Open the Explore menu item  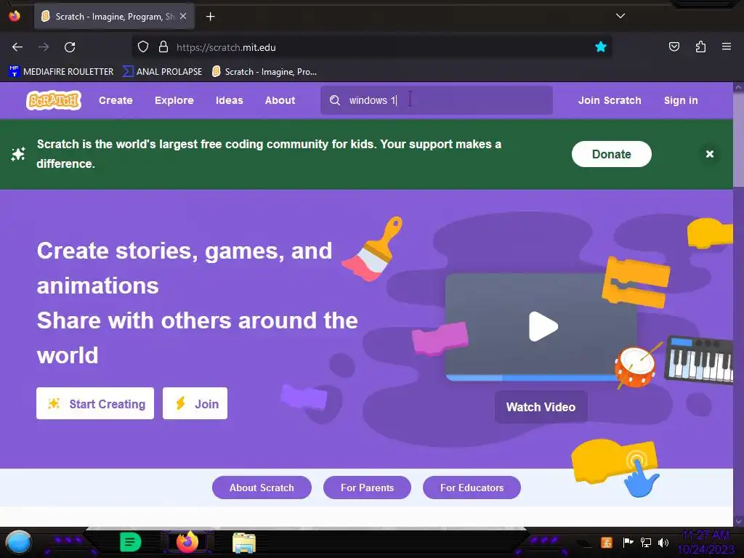pyautogui.click(x=174, y=100)
